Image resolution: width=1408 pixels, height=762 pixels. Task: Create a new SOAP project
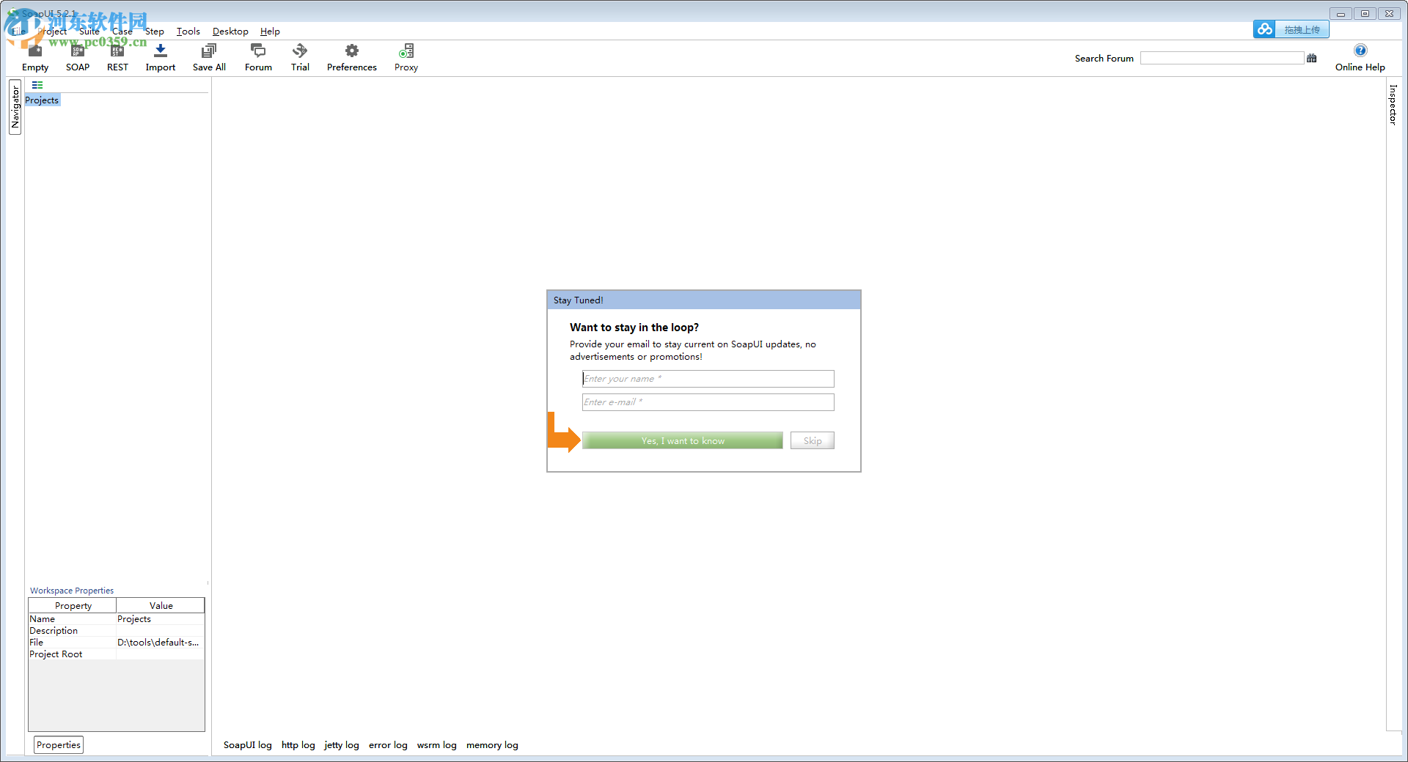(x=77, y=57)
